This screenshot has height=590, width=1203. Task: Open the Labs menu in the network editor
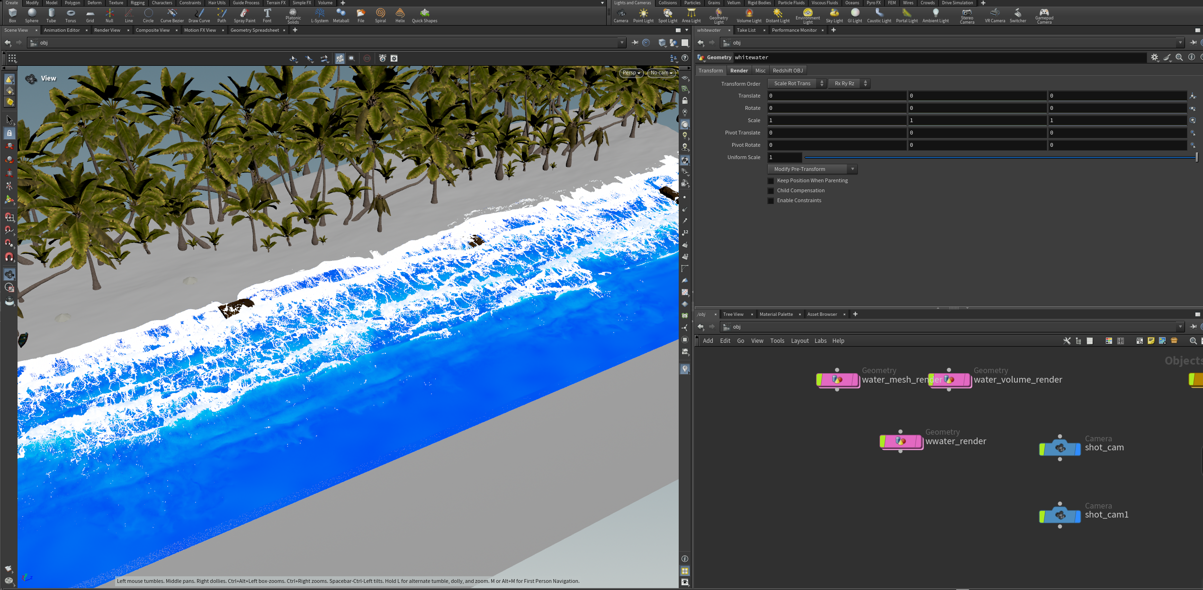coord(821,340)
